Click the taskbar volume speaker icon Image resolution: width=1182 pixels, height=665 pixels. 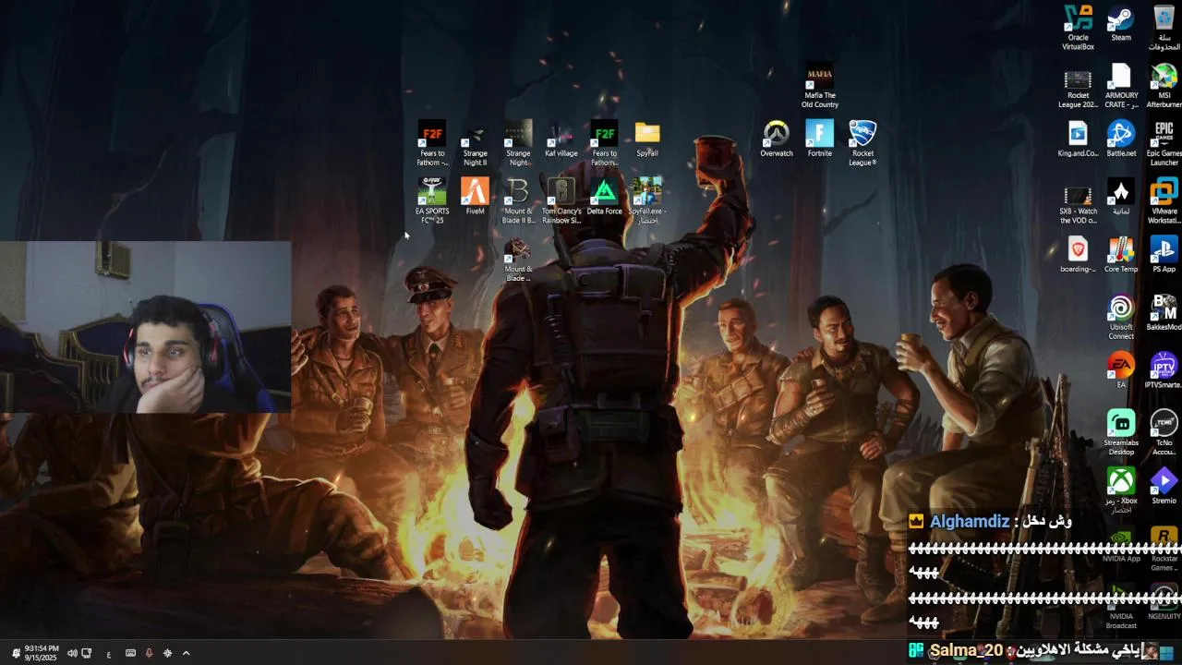point(72,653)
